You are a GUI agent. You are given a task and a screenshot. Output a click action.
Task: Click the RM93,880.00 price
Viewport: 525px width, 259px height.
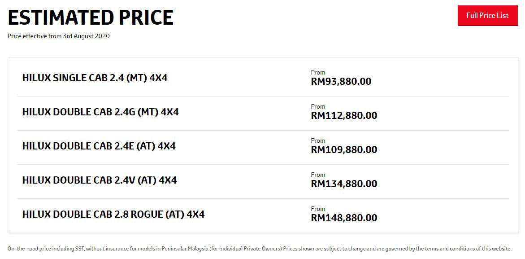coord(341,82)
